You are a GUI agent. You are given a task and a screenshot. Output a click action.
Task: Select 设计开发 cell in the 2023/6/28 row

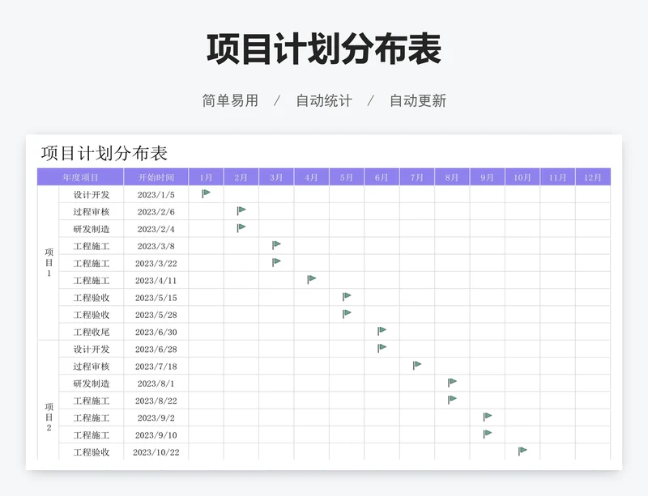click(x=92, y=349)
